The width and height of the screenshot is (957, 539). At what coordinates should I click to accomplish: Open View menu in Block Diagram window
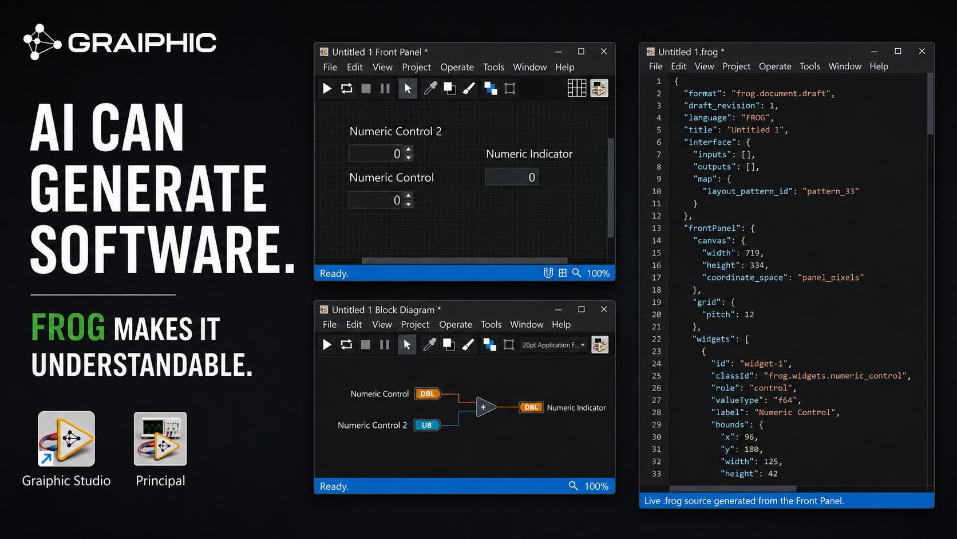382,324
